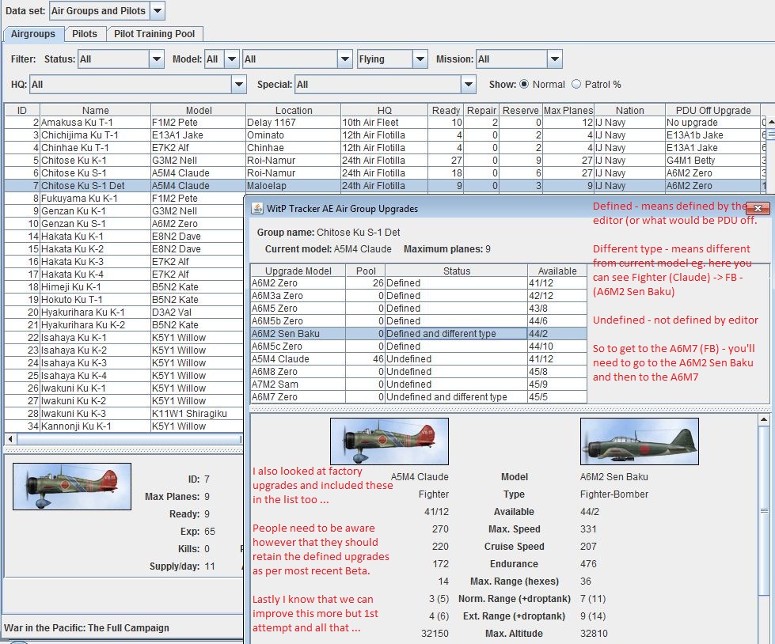Viewport: 775px width, 644px height.
Task: Expand the Status filter dropdown
Action: point(156,59)
